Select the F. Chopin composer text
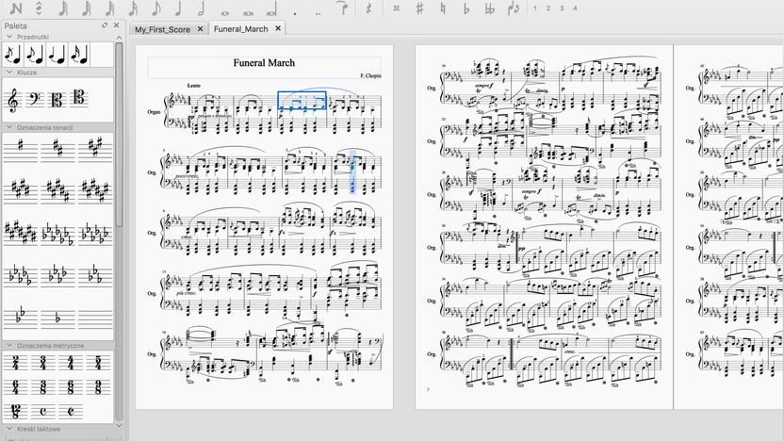784x441 pixels. (370, 75)
